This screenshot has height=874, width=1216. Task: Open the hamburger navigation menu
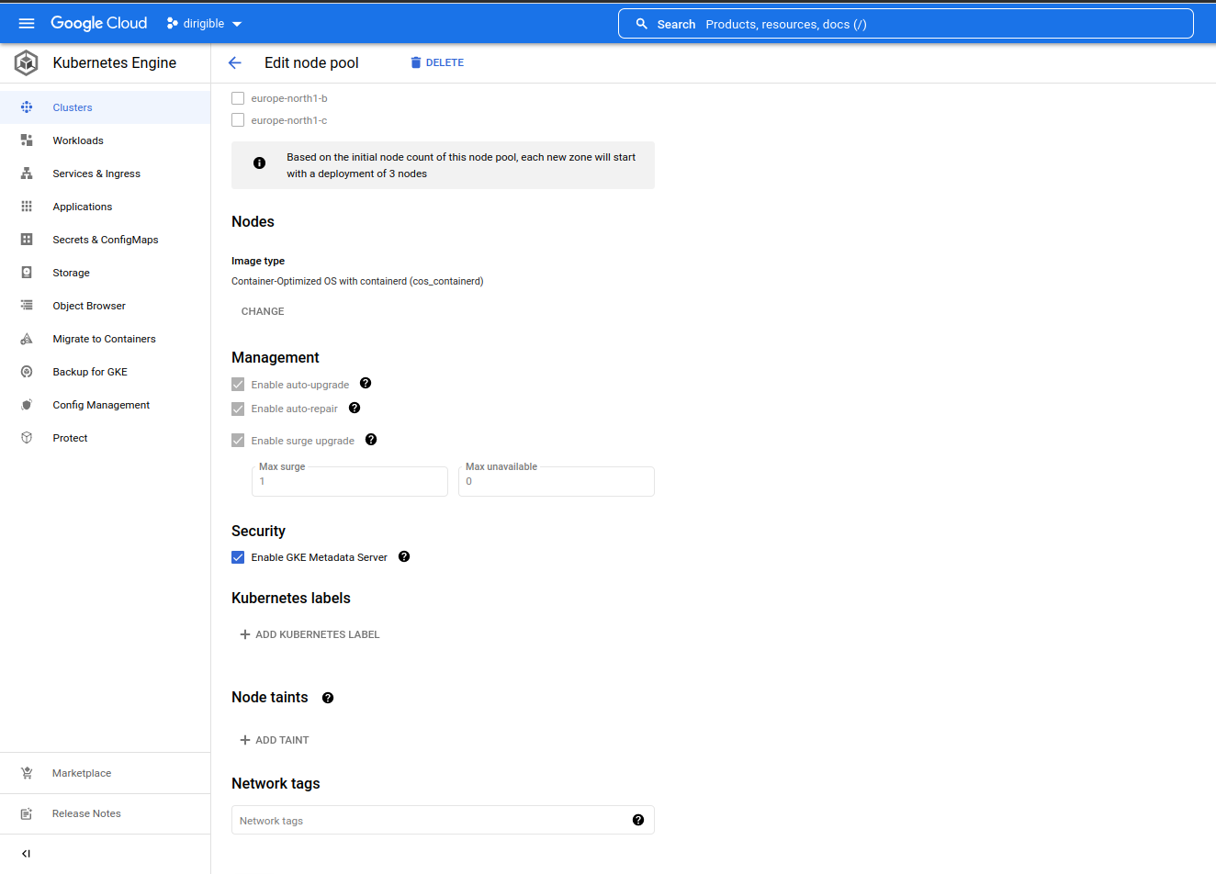tap(27, 24)
